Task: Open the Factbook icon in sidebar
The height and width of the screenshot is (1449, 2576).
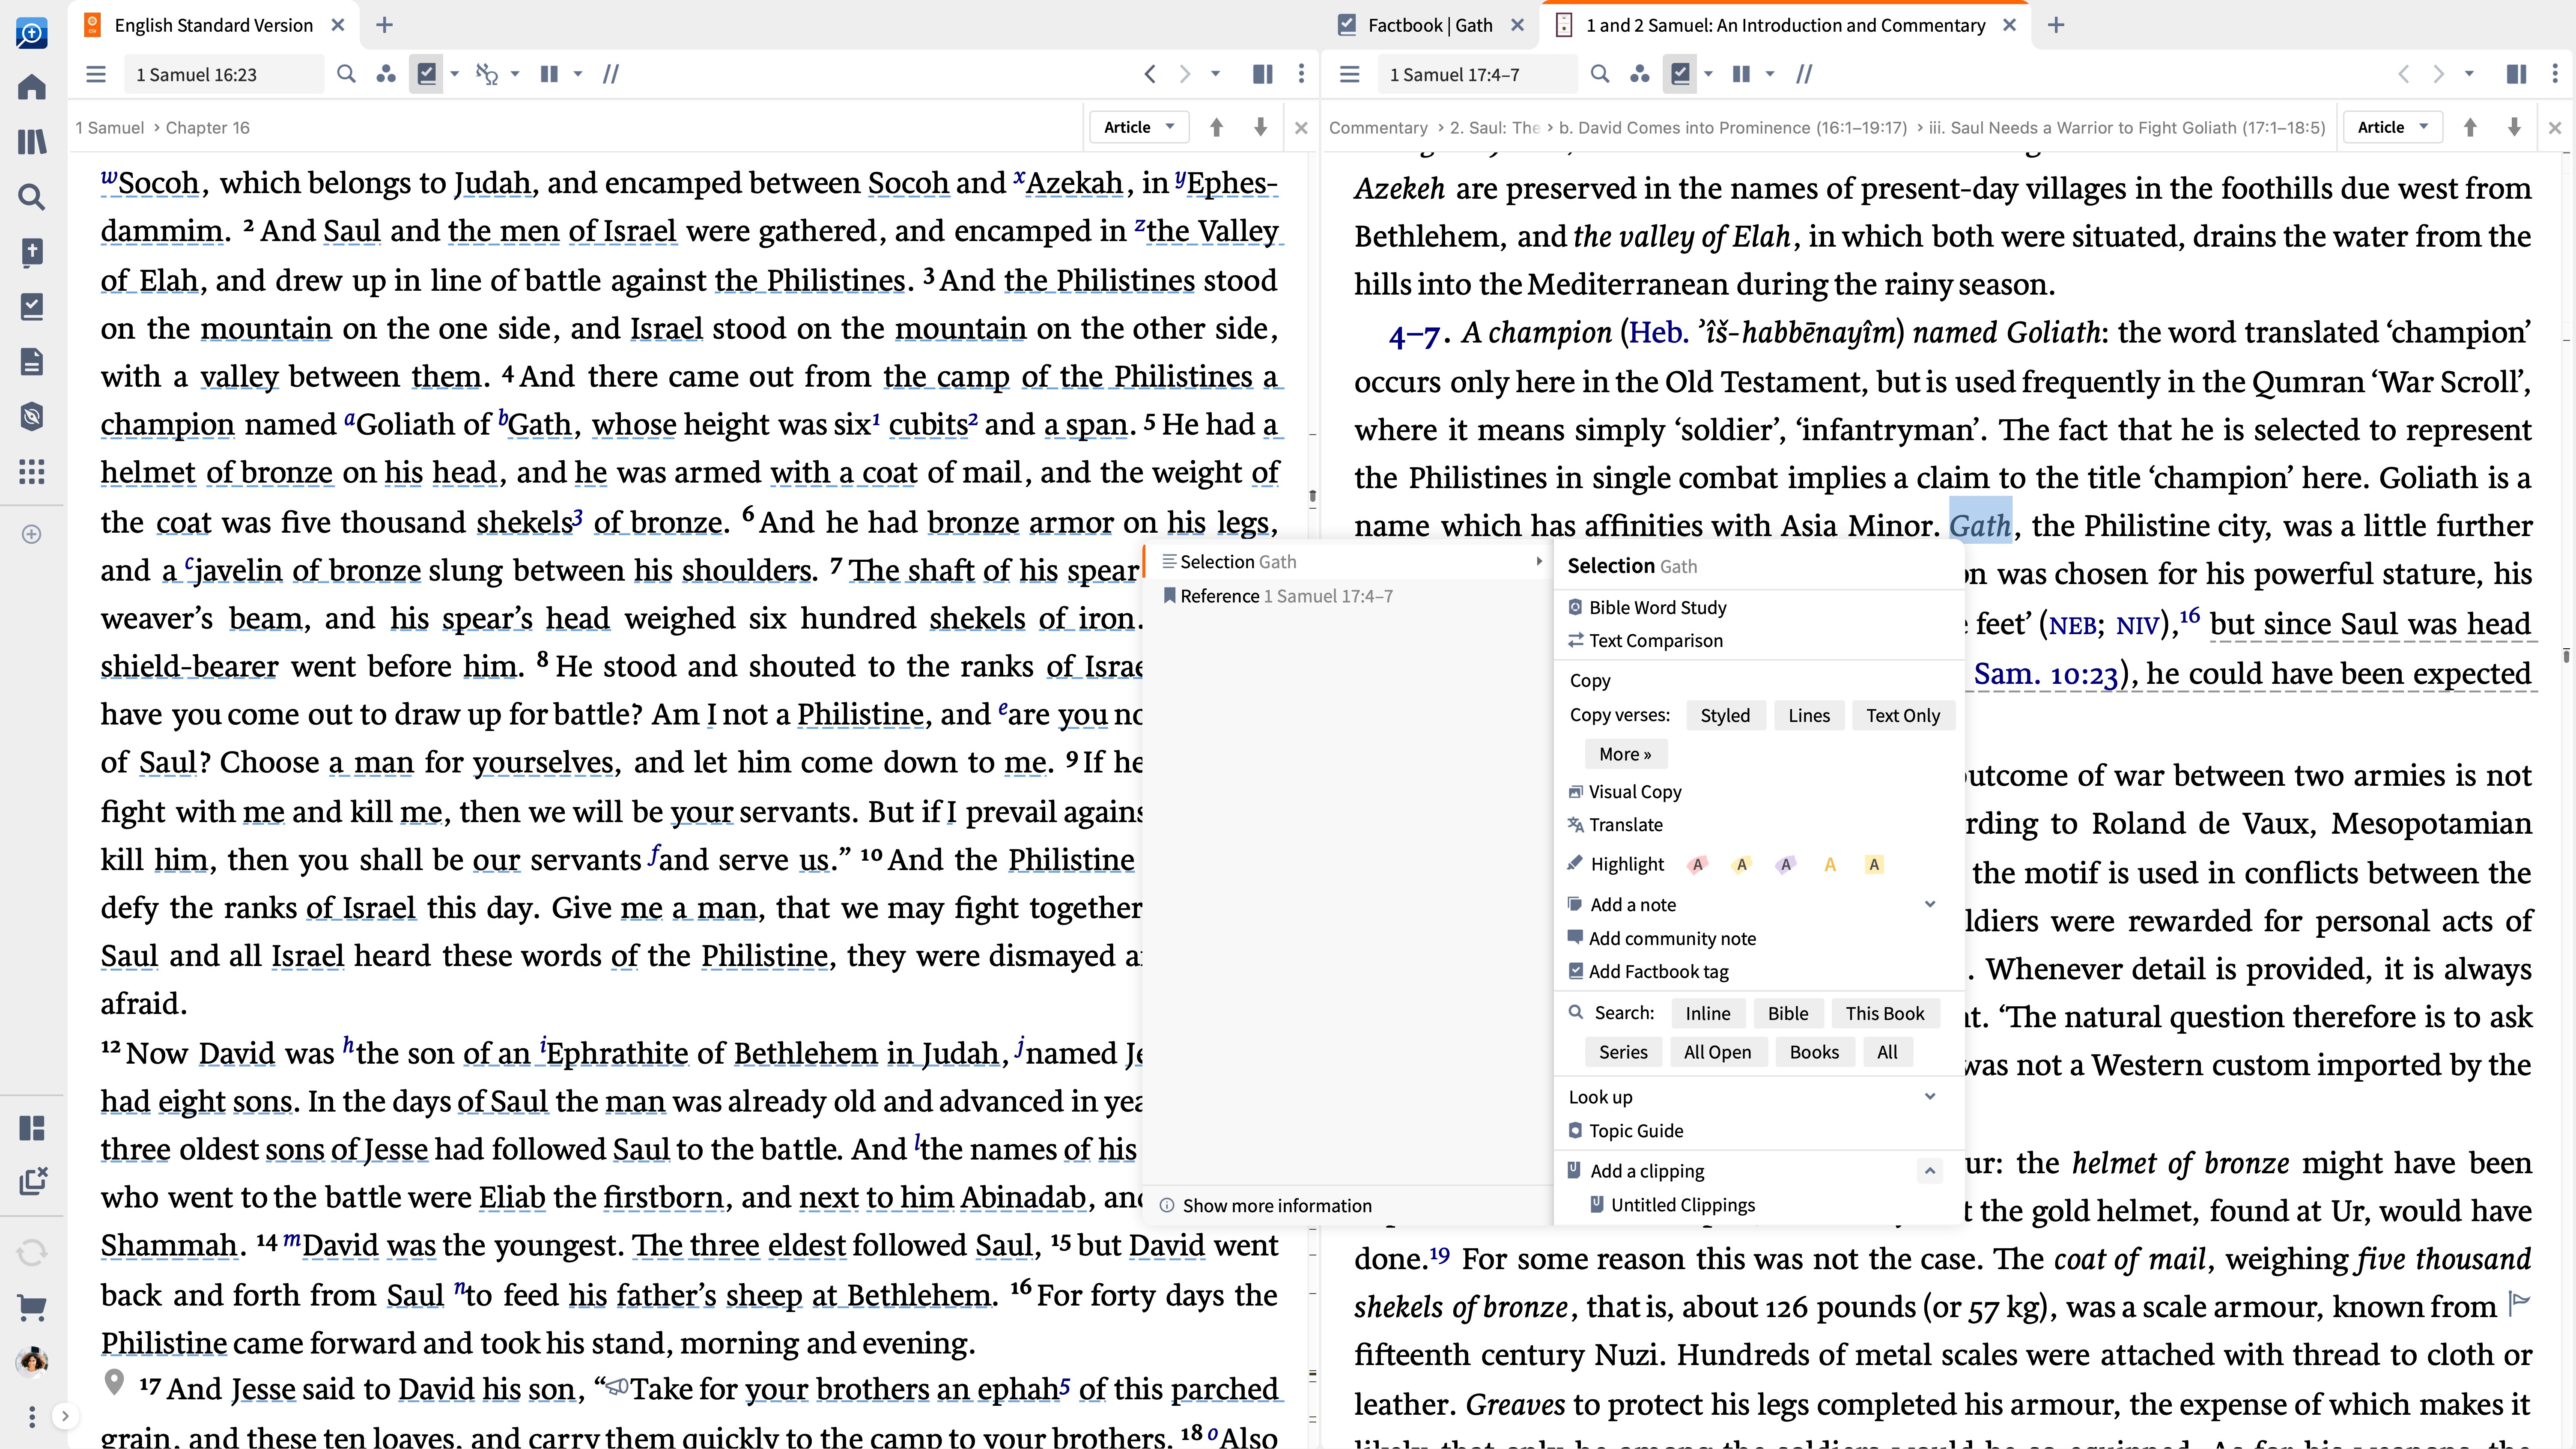Action: click(x=32, y=306)
